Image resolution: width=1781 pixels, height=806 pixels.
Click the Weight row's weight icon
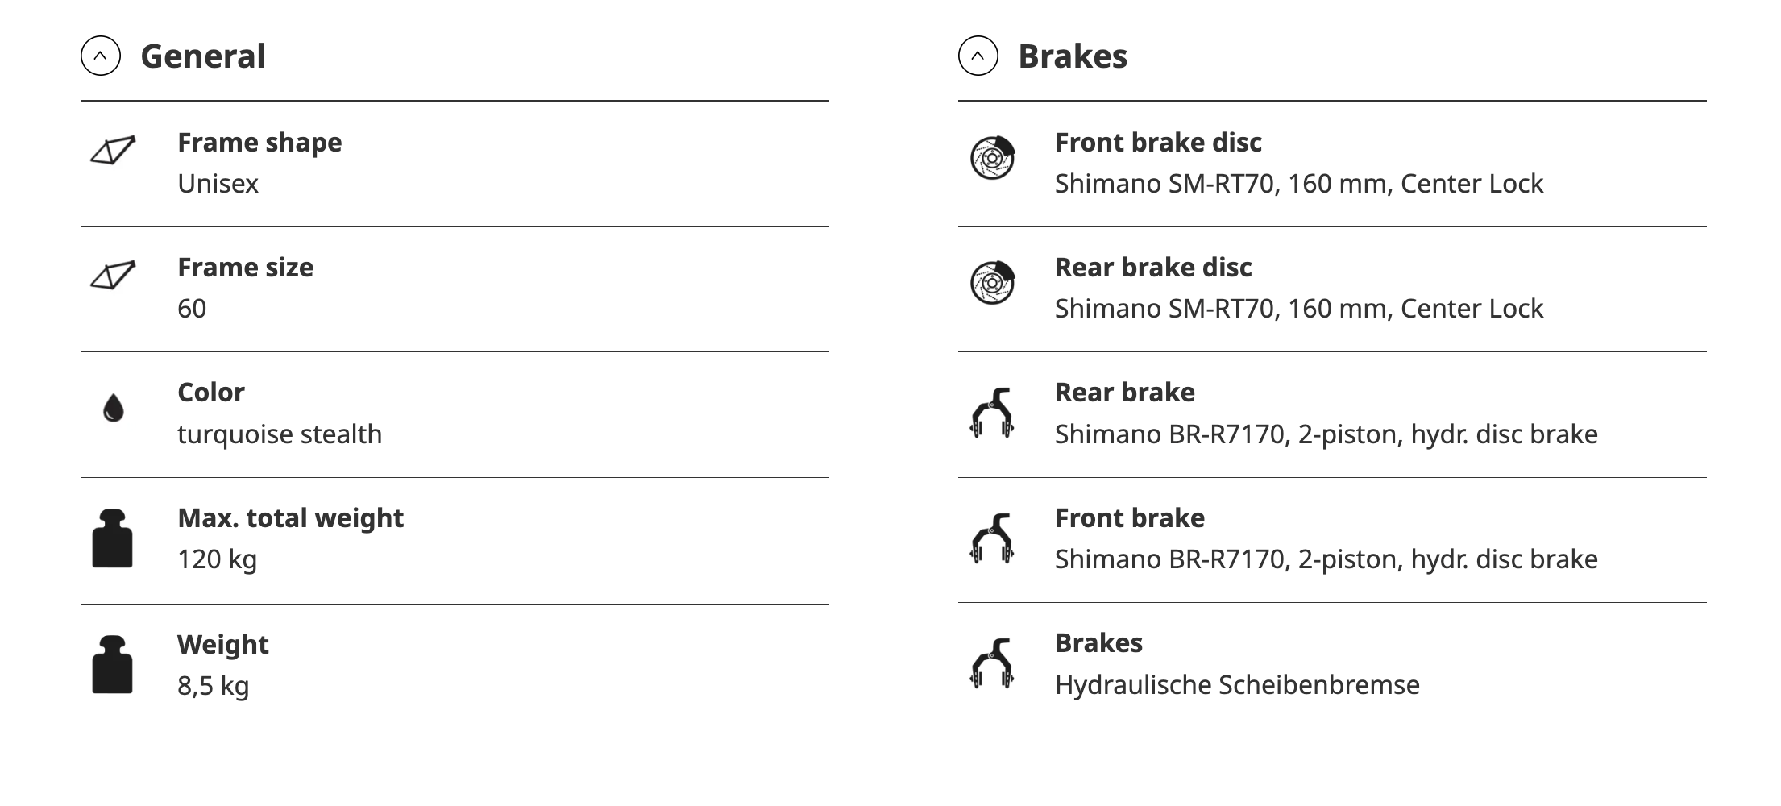click(x=112, y=665)
